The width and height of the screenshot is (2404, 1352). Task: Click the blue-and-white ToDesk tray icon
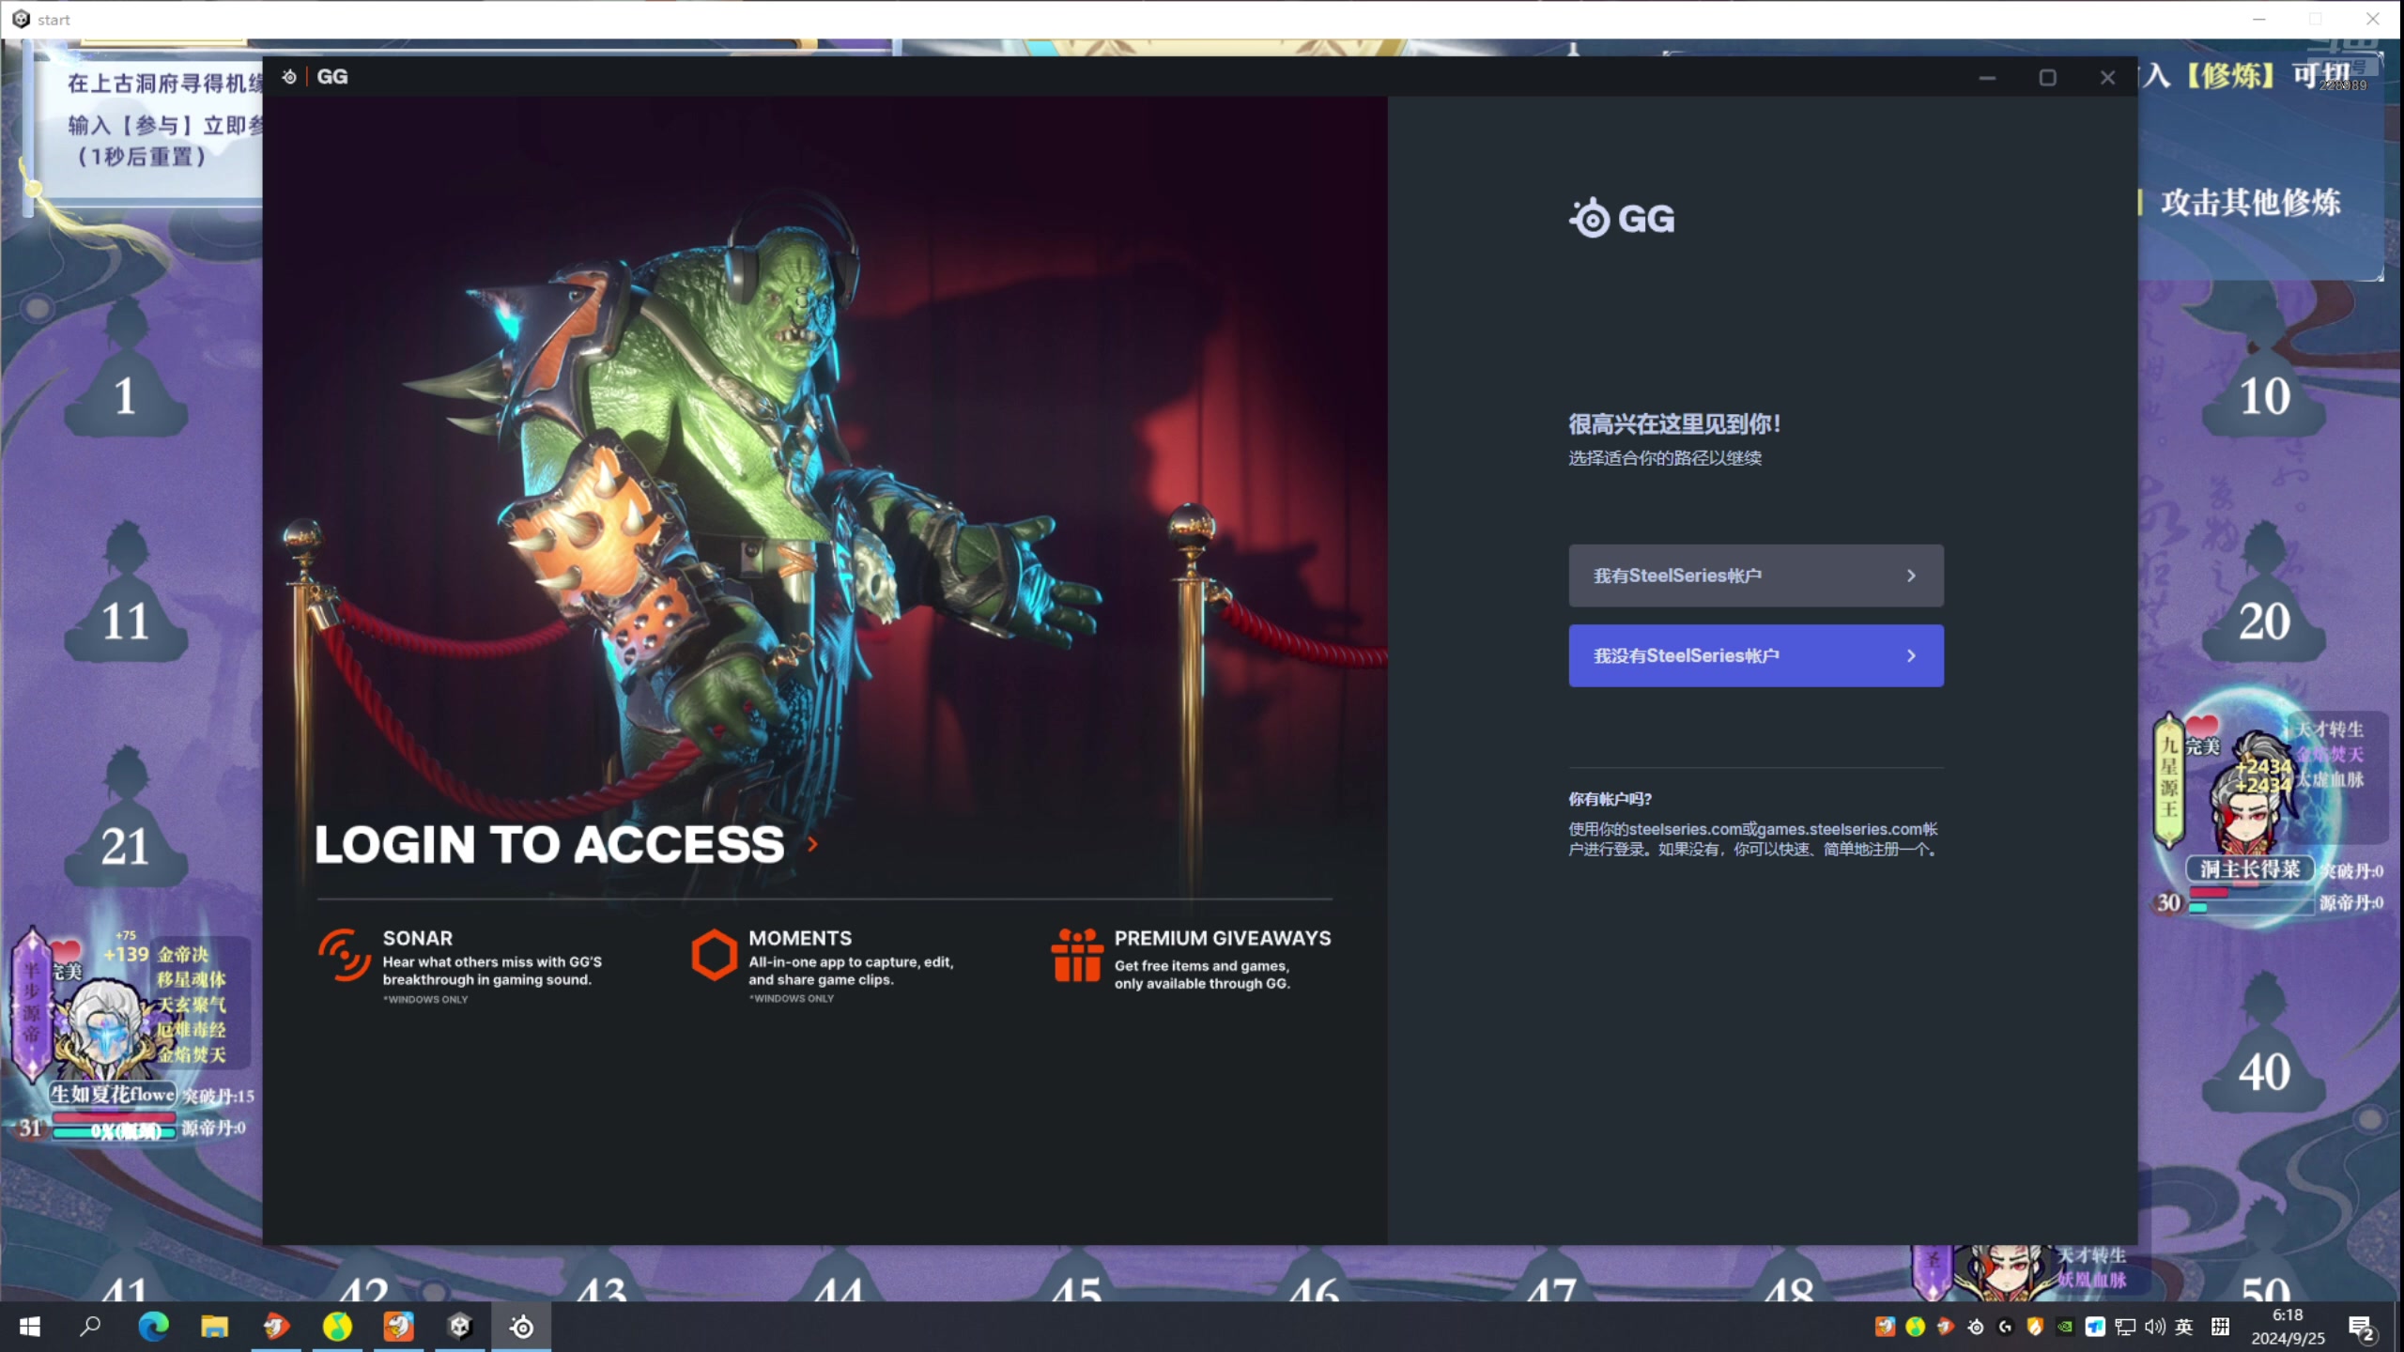pyautogui.click(x=2095, y=1327)
